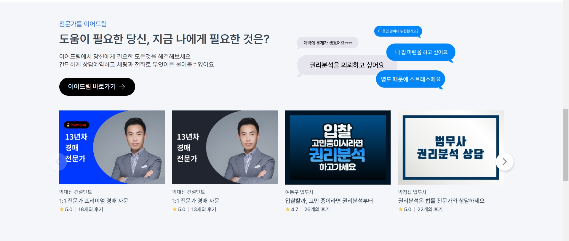Click the vertical page scrollbar thumb
569x241 pixels.
pos(566,145)
